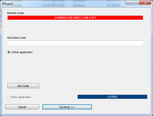Viewport: 153px width, 116px height.
Task: Click the Activation code label
Action: (16, 38)
